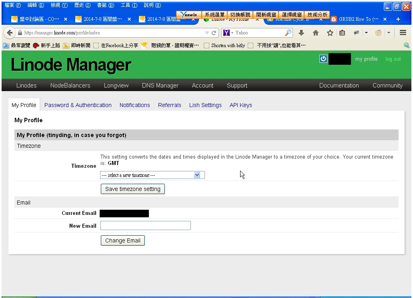Click the search magnifier in Yahoo box
This screenshot has width=413, height=298.
pyautogui.click(x=288, y=33)
